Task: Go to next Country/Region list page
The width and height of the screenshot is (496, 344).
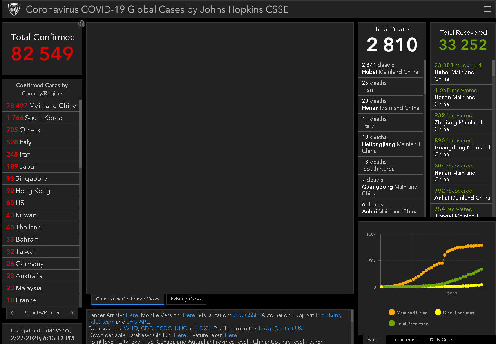Action: pos(72,313)
